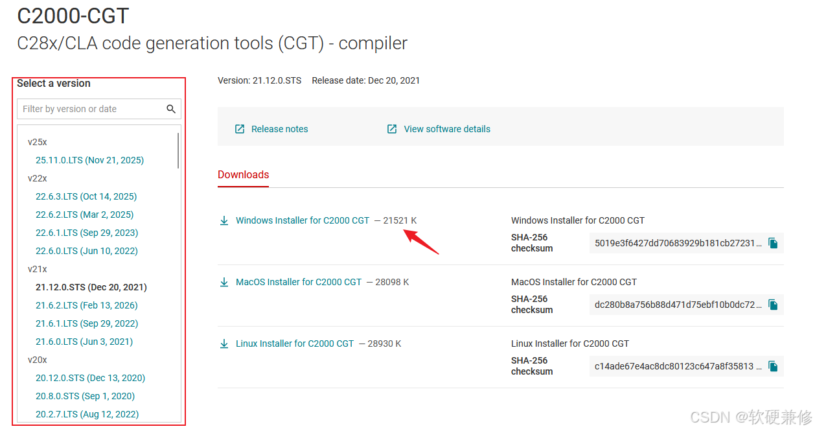Open the Release notes link
Screen dimensions: 815x431
pyautogui.click(x=279, y=129)
